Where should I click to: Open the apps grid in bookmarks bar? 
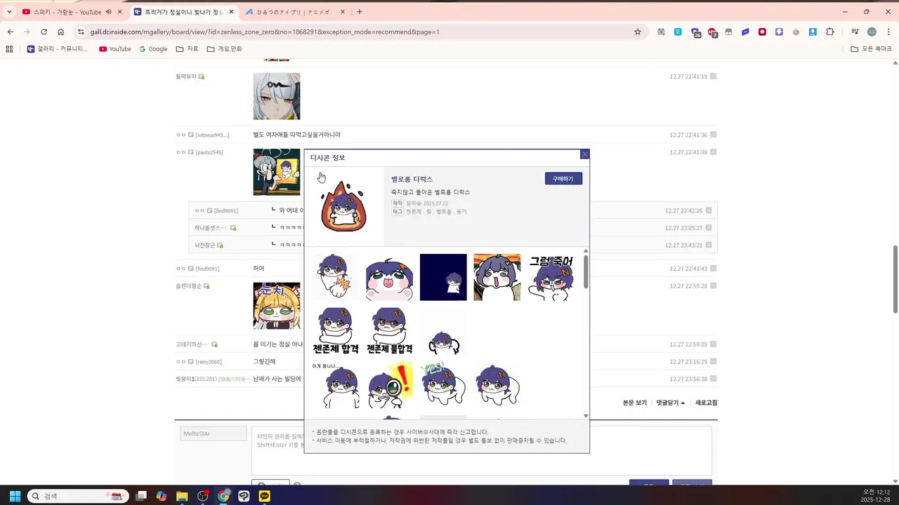[x=9, y=48]
